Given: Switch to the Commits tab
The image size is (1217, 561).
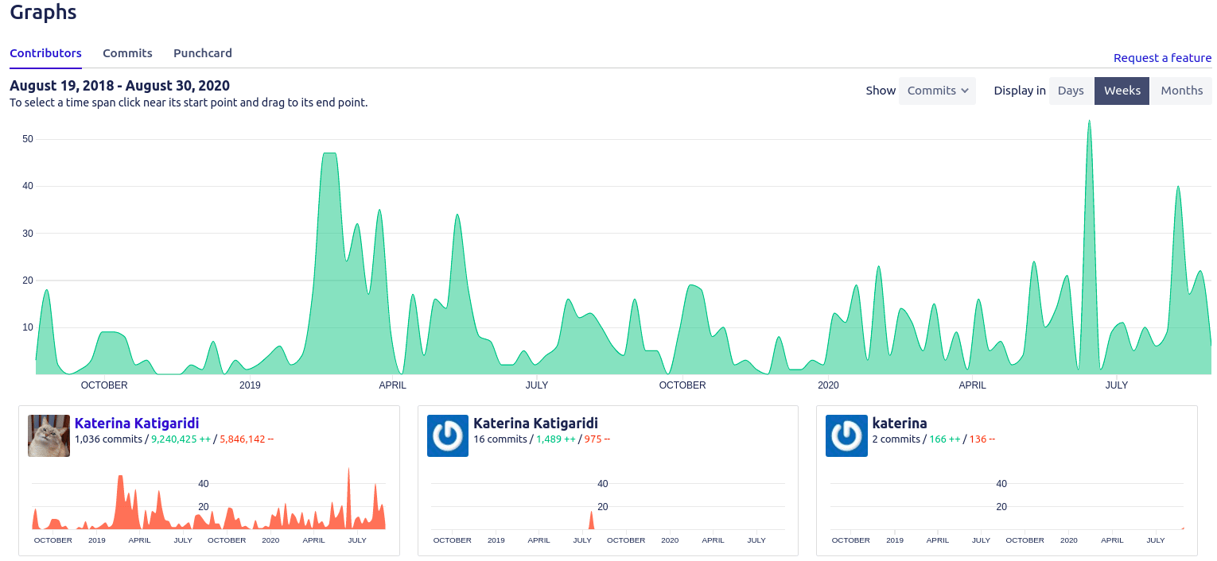Looking at the screenshot, I should point(127,53).
